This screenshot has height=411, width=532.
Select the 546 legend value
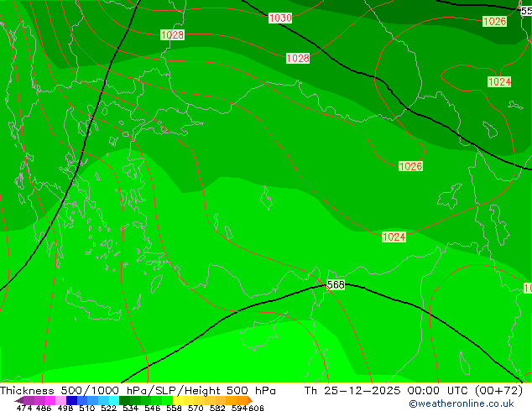152,408
